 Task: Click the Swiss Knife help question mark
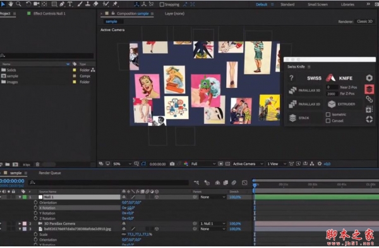tap(291, 78)
